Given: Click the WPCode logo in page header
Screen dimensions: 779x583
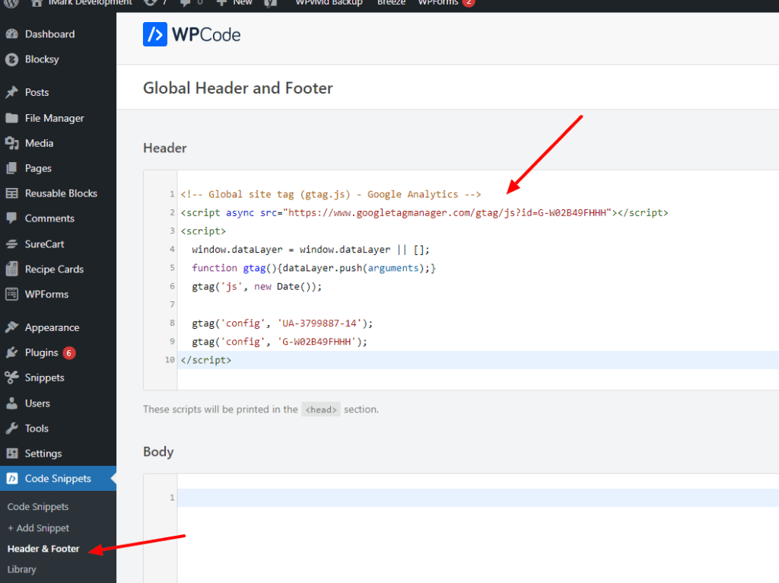Looking at the screenshot, I should pyautogui.click(x=191, y=34).
